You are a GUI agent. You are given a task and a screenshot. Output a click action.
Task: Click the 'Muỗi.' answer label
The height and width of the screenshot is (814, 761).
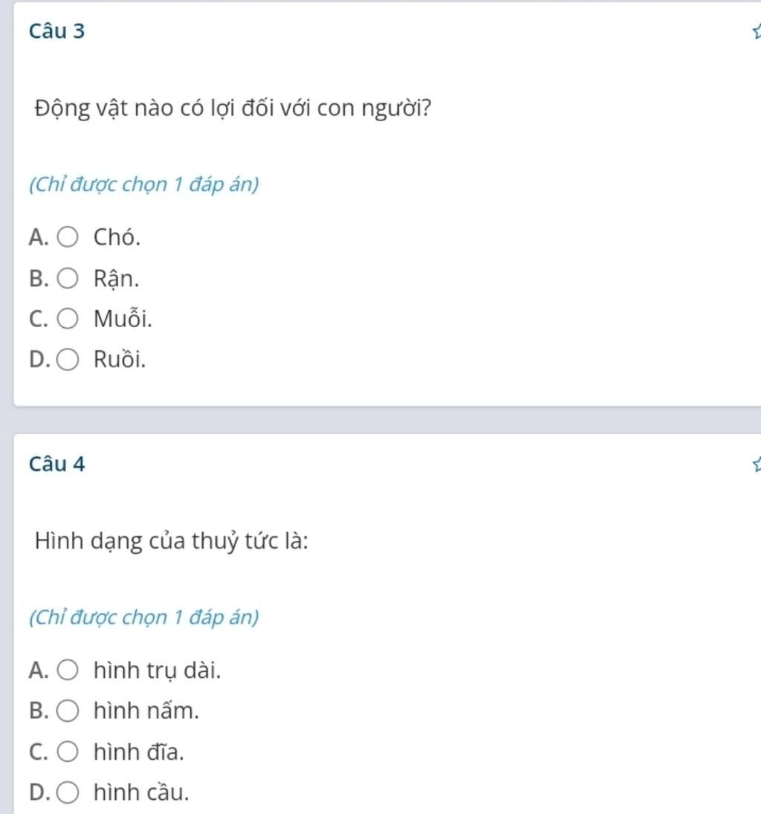click(x=123, y=317)
